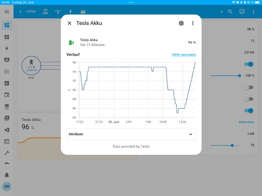This screenshot has width=262, height=196.
Task: Show previous tabs with left chevron
Action: 20,11
